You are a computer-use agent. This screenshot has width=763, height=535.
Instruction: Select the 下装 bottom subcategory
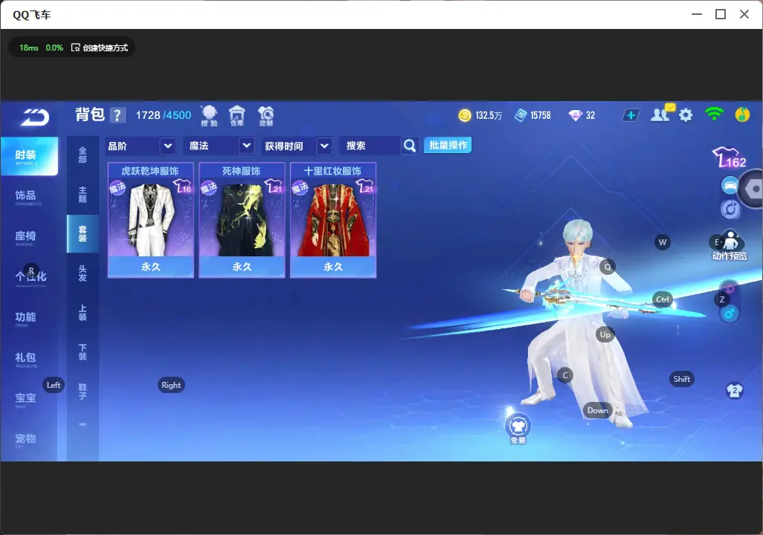83,352
